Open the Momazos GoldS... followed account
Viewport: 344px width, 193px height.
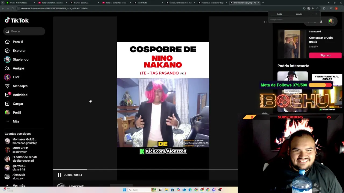point(21,141)
